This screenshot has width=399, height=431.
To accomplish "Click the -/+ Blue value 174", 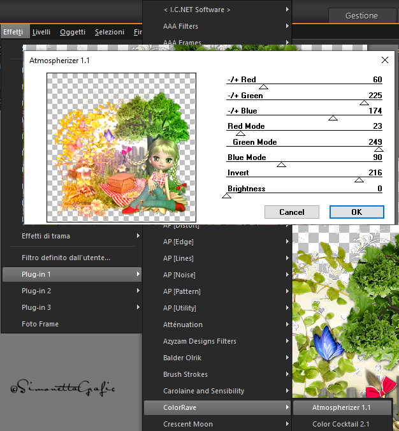I will pos(375,111).
